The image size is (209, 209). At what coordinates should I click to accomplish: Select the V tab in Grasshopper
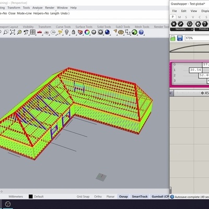click(193, 17)
